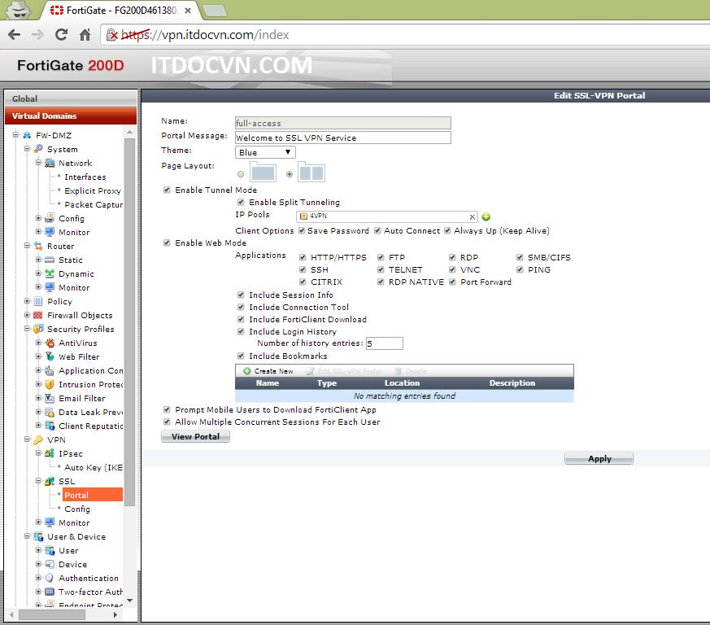Expand the Policy tree node
Image resolution: width=710 pixels, height=625 pixels.
point(27,302)
